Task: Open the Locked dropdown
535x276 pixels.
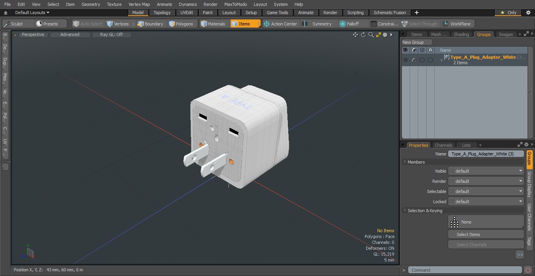Action: click(x=489, y=202)
